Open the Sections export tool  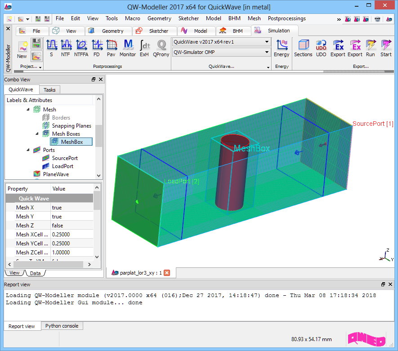[303, 48]
